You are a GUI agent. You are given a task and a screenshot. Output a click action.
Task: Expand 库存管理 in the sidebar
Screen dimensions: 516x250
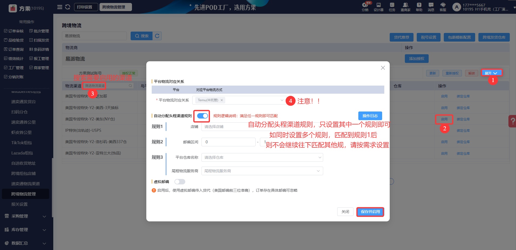click(26, 230)
